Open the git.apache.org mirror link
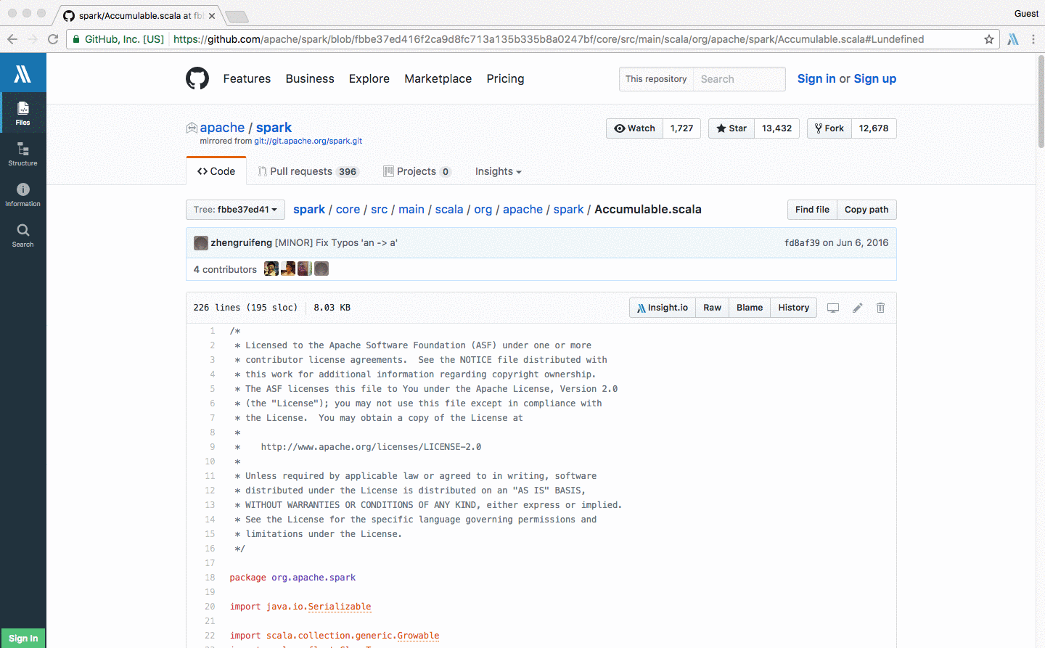This screenshot has height=648, width=1045. pyautogui.click(x=308, y=141)
